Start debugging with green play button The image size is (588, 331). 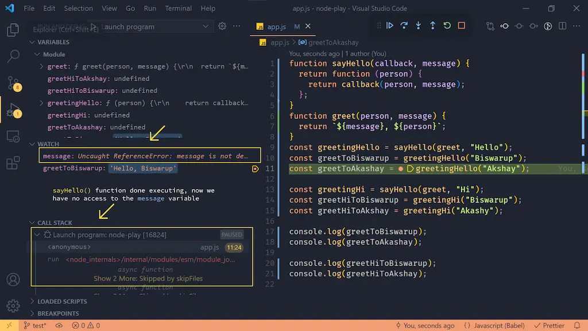click(94, 26)
